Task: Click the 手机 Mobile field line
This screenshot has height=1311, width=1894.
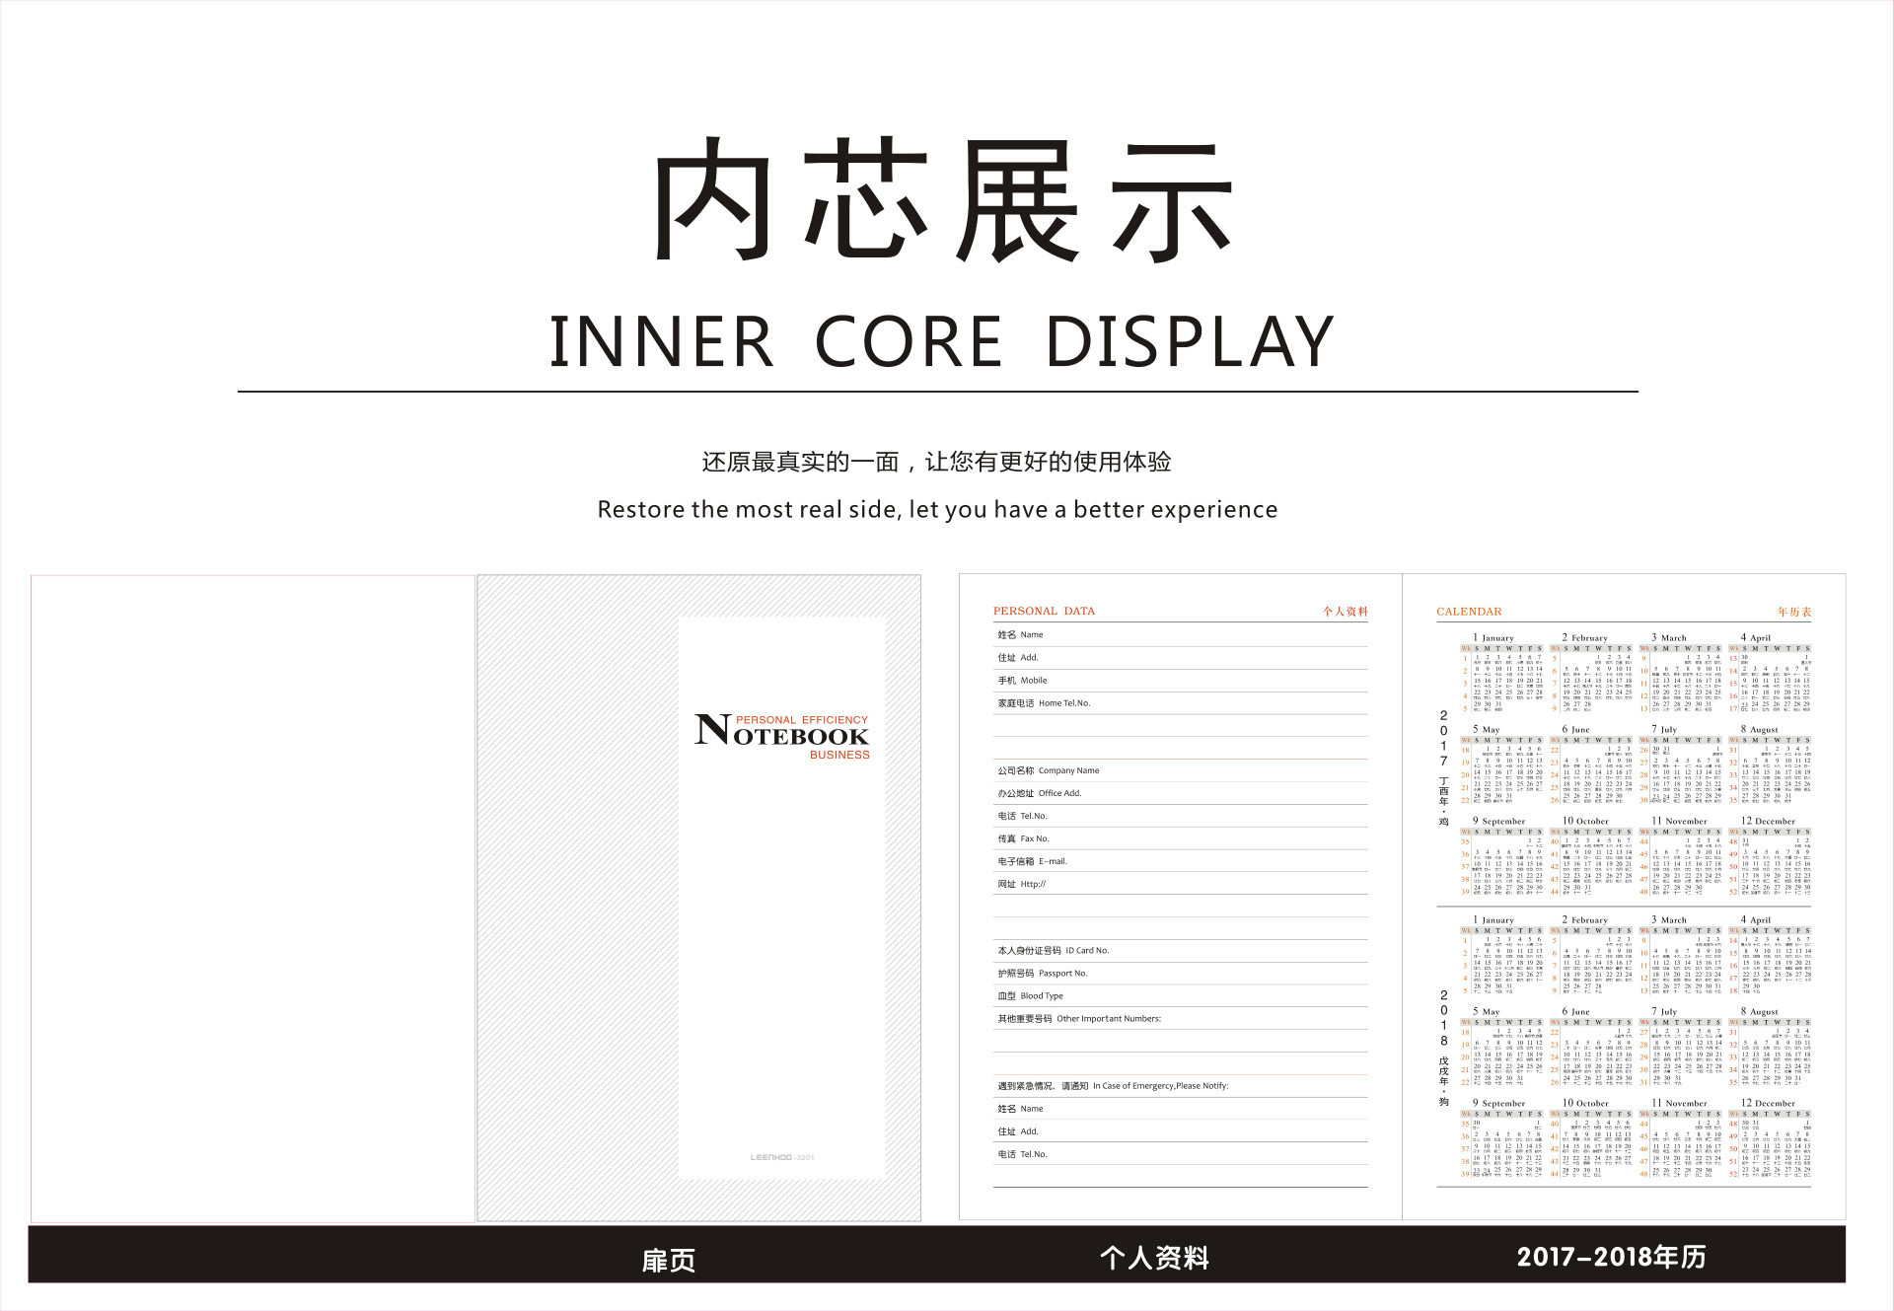Action: click(1181, 681)
